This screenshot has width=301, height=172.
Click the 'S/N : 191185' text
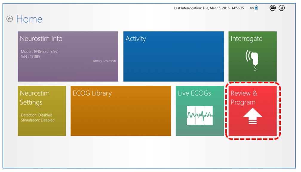point(30,57)
